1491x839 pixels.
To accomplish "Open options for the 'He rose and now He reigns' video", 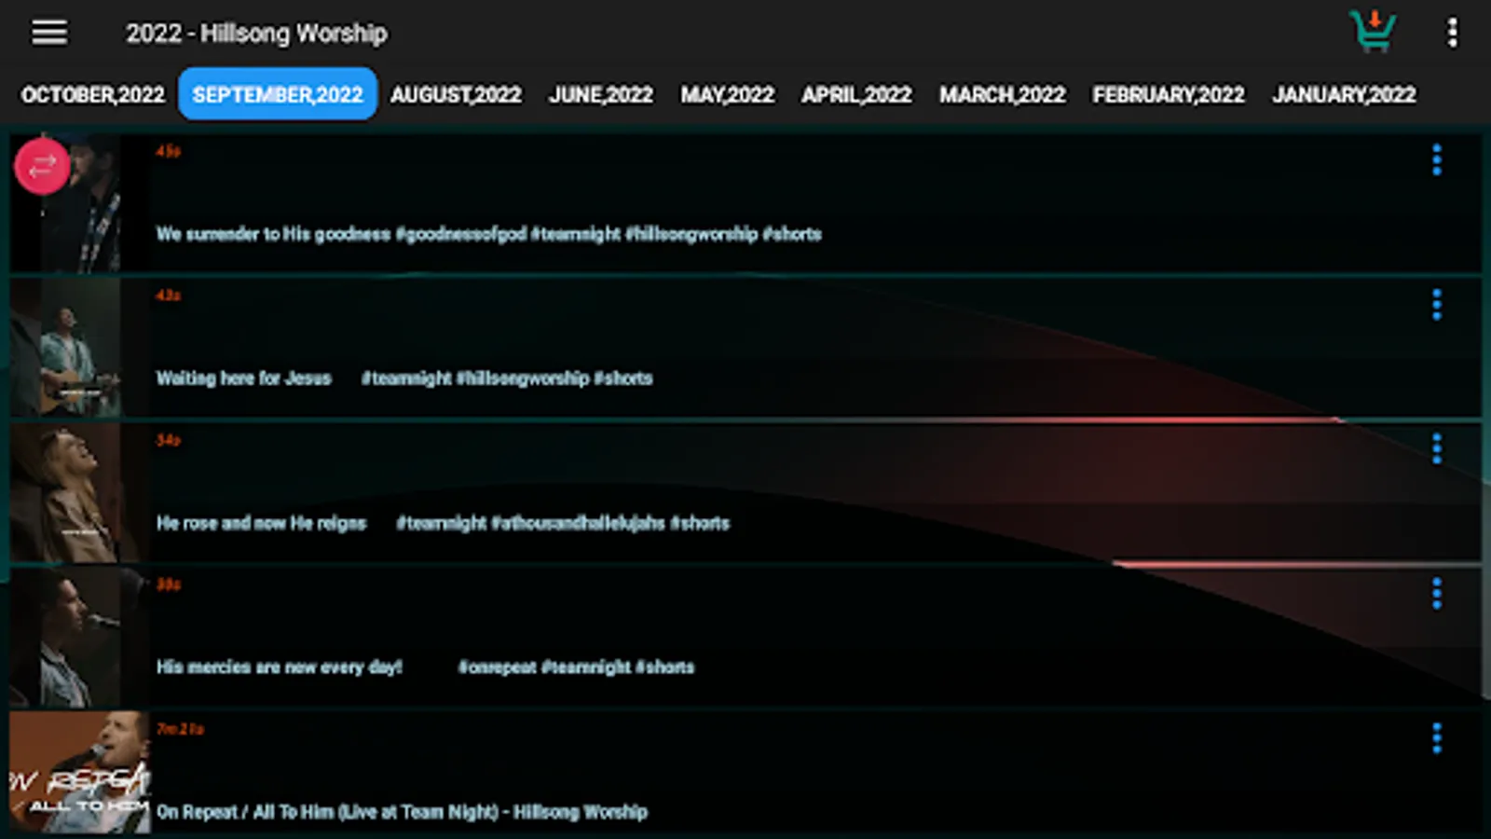I will tap(1437, 448).
